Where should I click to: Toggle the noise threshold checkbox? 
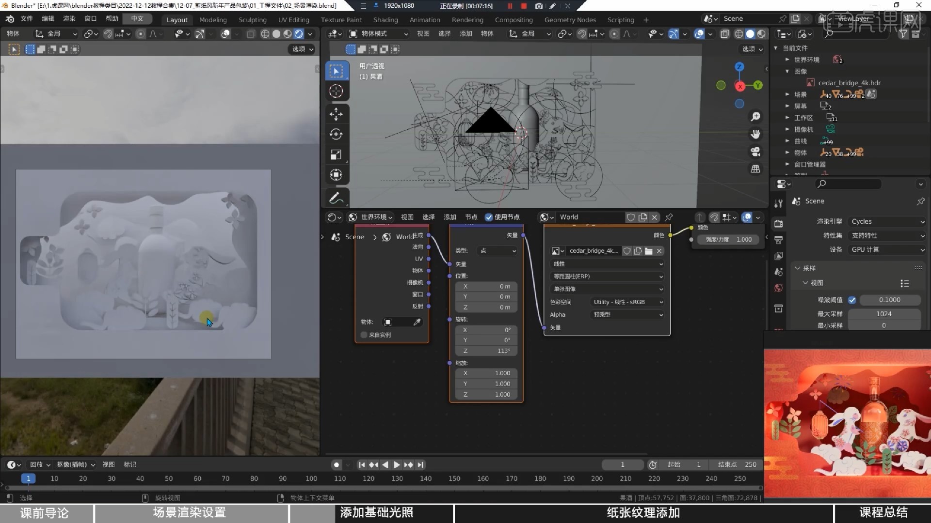[x=852, y=300]
